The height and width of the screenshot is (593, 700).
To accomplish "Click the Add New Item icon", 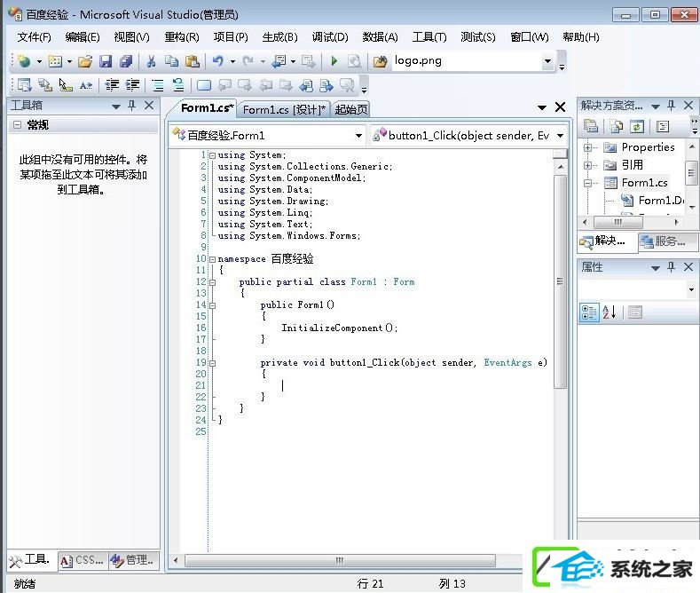I will point(55,61).
